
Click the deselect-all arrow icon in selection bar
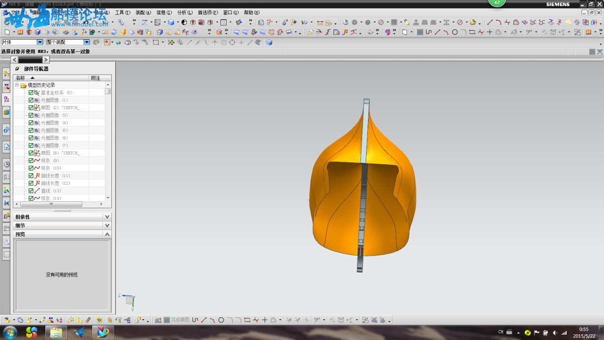(x=118, y=42)
